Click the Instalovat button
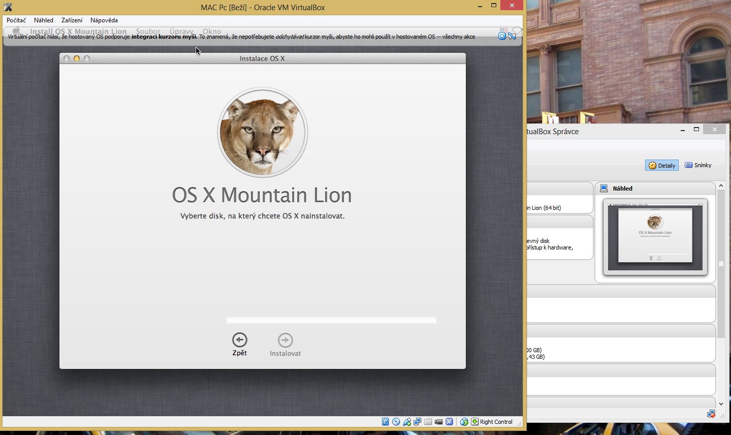The image size is (731, 435). [285, 344]
